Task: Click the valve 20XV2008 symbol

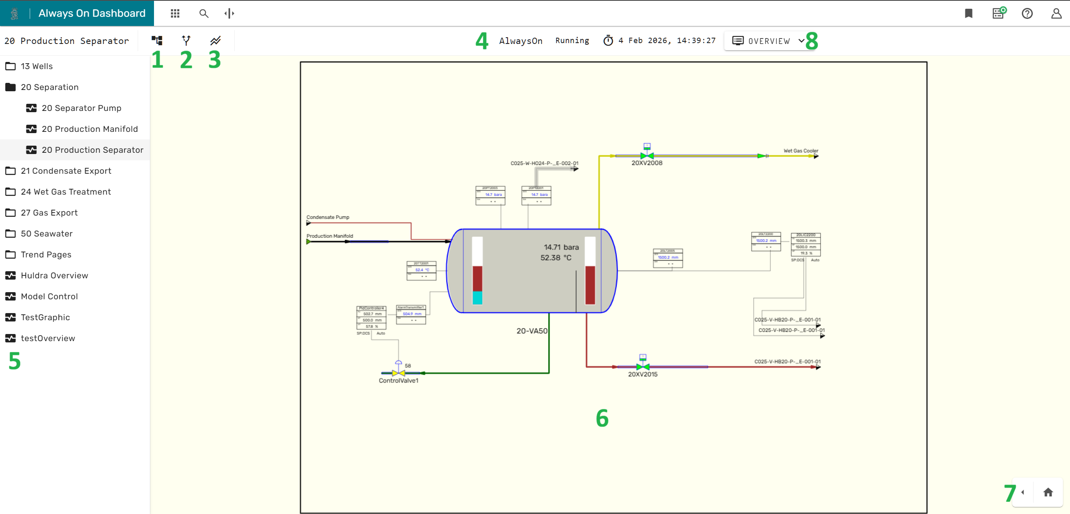Action: coord(647,156)
